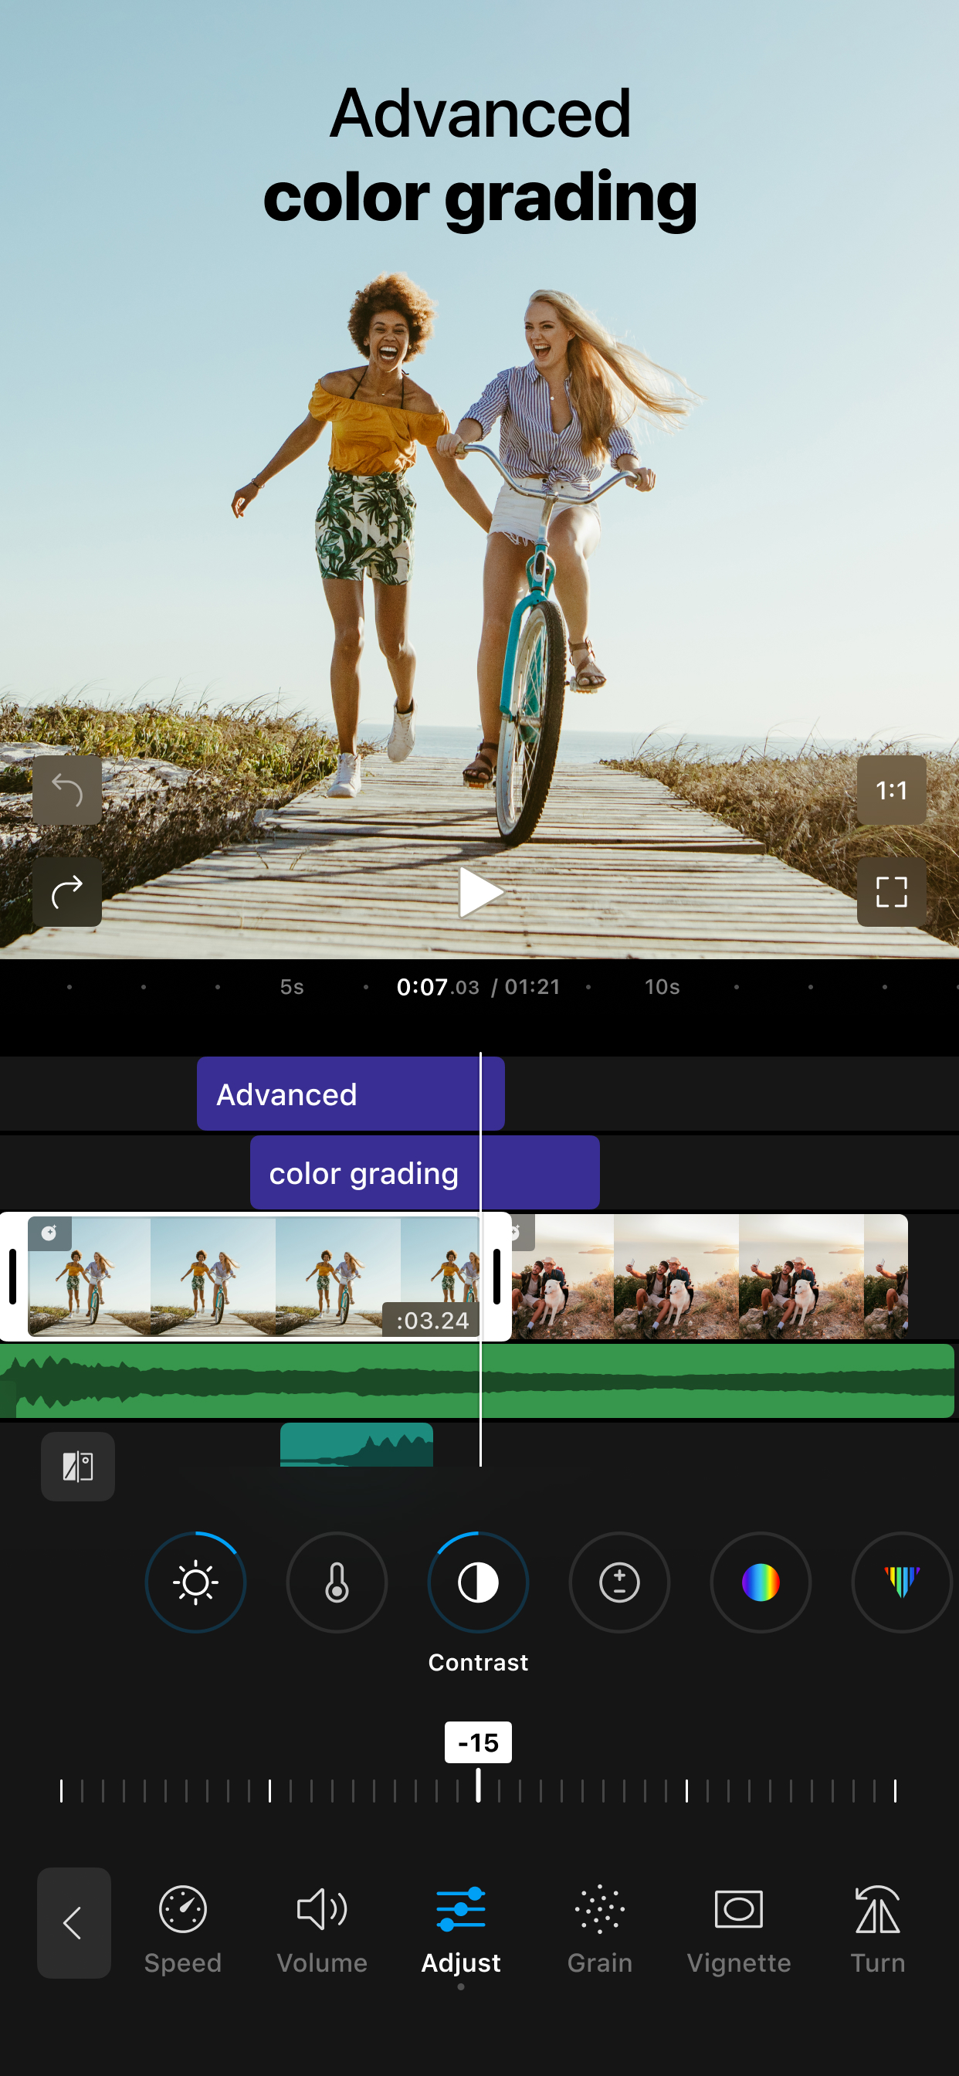Image resolution: width=959 pixels, height=2076 pixels.
Task: Select the Exposure plus-minus adjustment
Action: tap(619, 1582)
